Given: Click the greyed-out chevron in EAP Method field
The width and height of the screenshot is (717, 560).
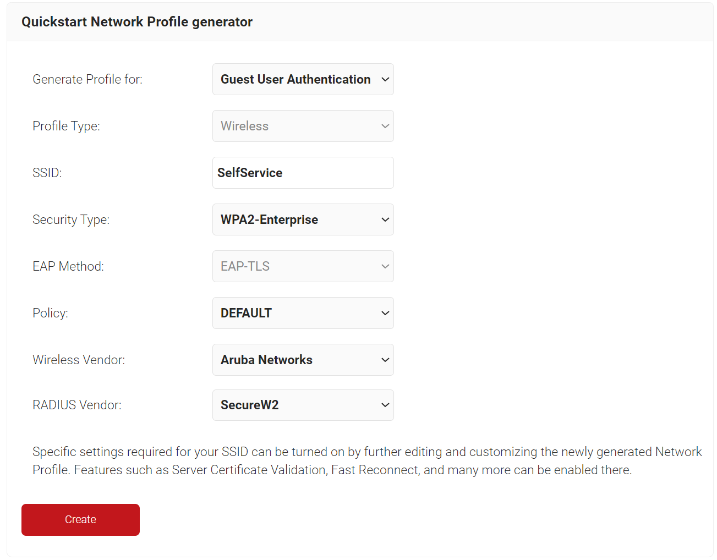Looking at the screenshot, I should click(385, 266).
